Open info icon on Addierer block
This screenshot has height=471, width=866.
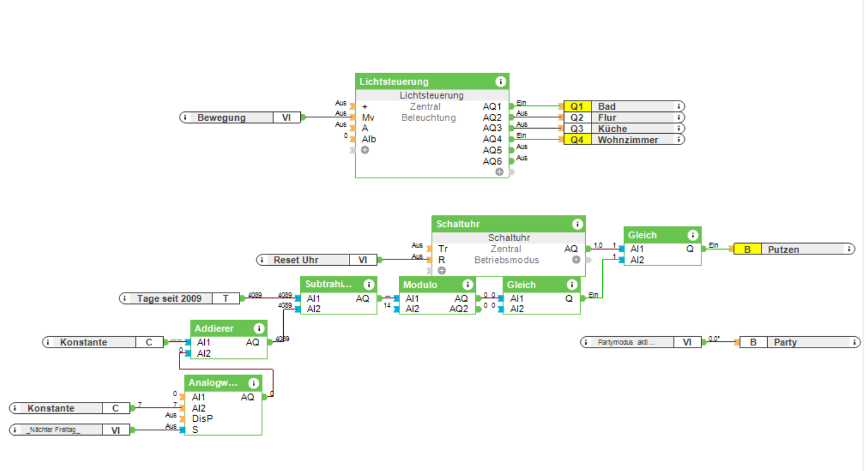tap(259, 328)
